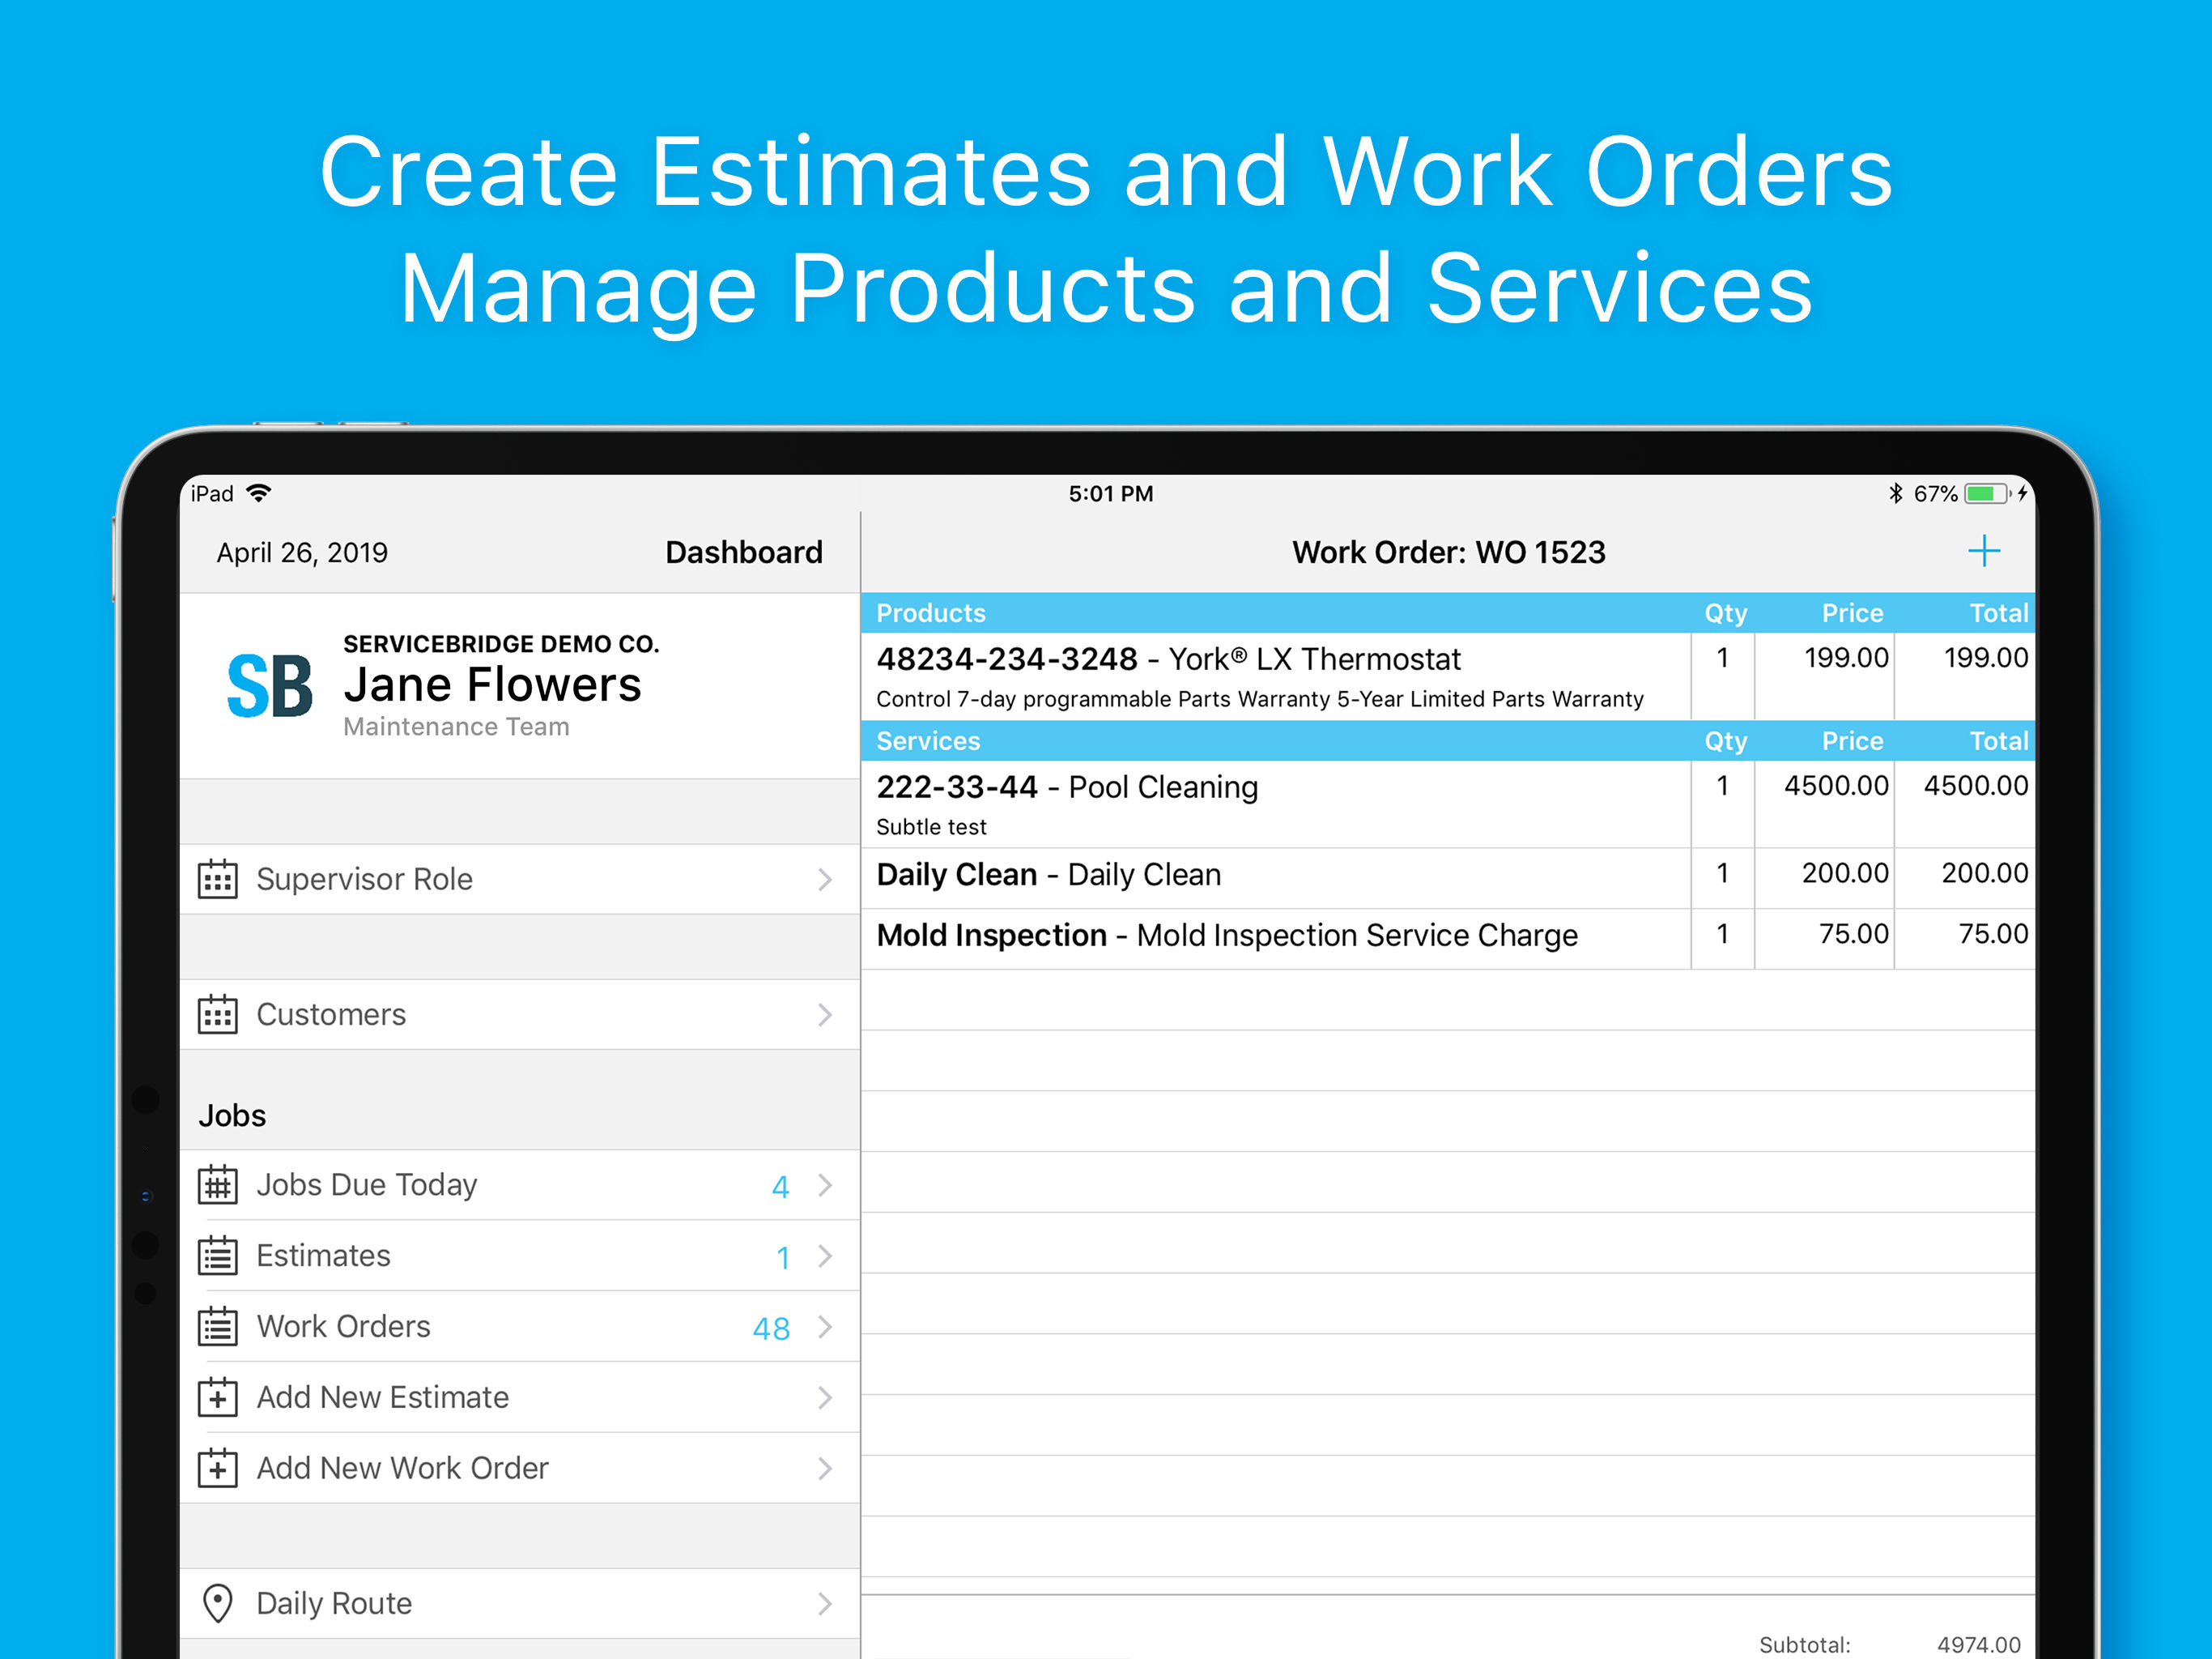Click the thermostat warranty description text
The image size is (2212, 1659).
pos(1259,699)
